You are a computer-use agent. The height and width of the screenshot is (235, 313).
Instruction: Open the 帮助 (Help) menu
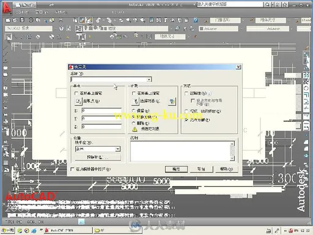click(x=60, y=12)
